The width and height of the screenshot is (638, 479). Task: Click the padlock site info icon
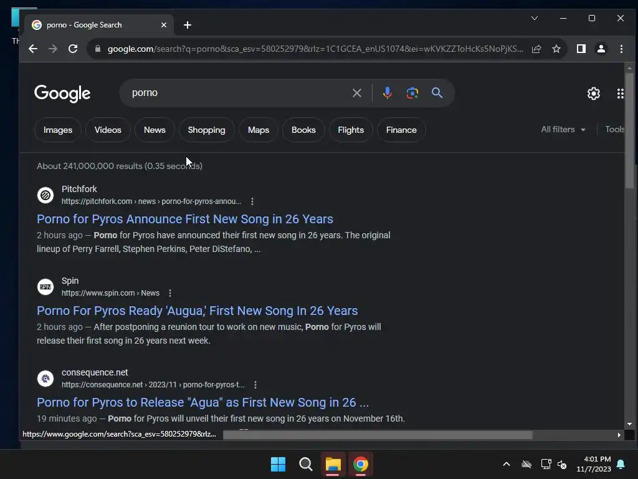[x=98, y=49]
